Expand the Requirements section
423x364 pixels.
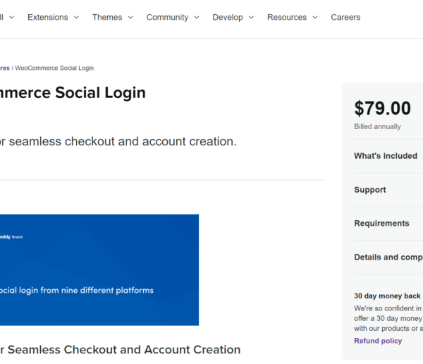tap(388, 224)
